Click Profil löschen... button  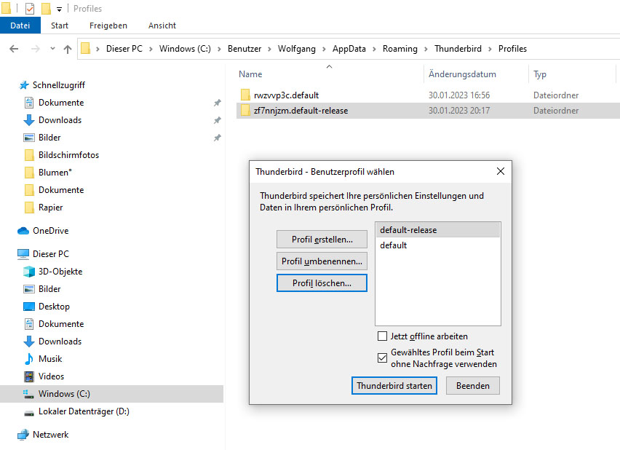(322, 283)
